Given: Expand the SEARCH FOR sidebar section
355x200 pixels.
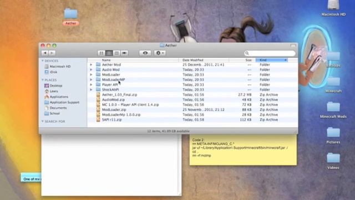Looking at the screenshot, I should tap(43, 121).
